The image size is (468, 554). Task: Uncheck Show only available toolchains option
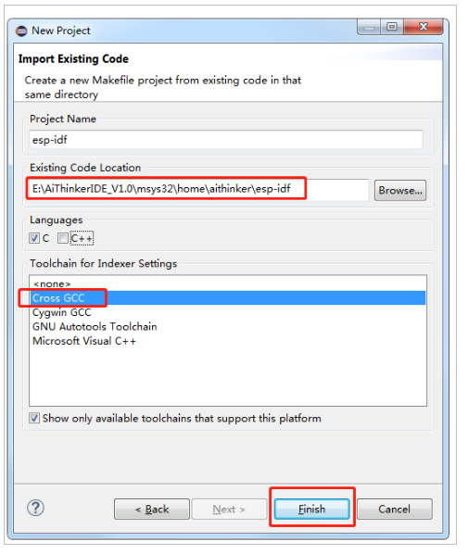pyautogui.click(x=34, y=419)
